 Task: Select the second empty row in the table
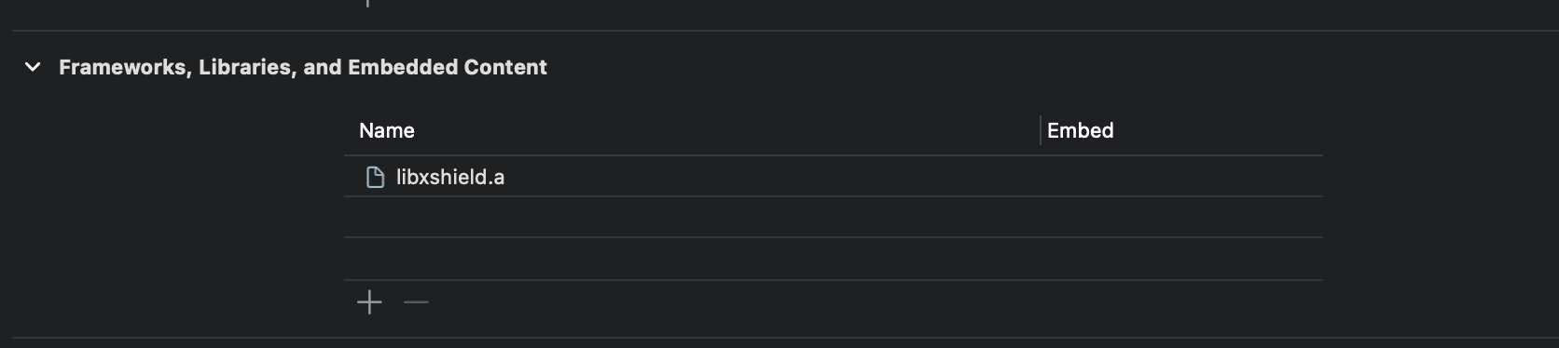[x=834, y=259]
